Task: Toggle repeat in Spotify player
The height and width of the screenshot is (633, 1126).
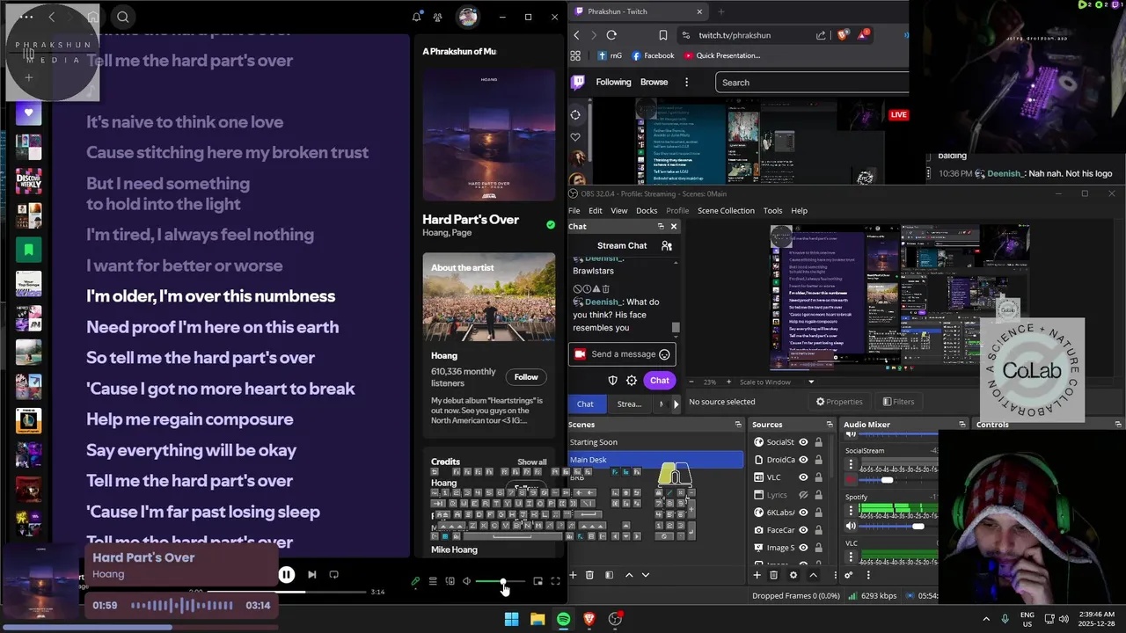Action: coord(333,574)
